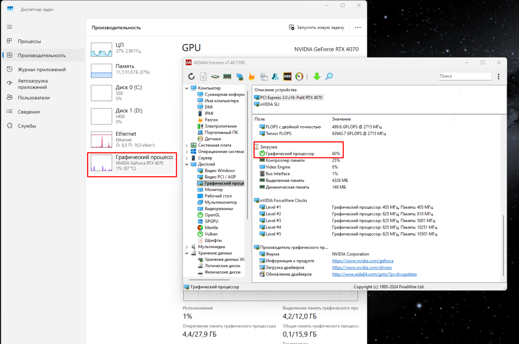The height and width of the screenshot is (344, 519).
Task: Click the person icon in AIDA64 toolbar
Action: click(x=275, y=76)
